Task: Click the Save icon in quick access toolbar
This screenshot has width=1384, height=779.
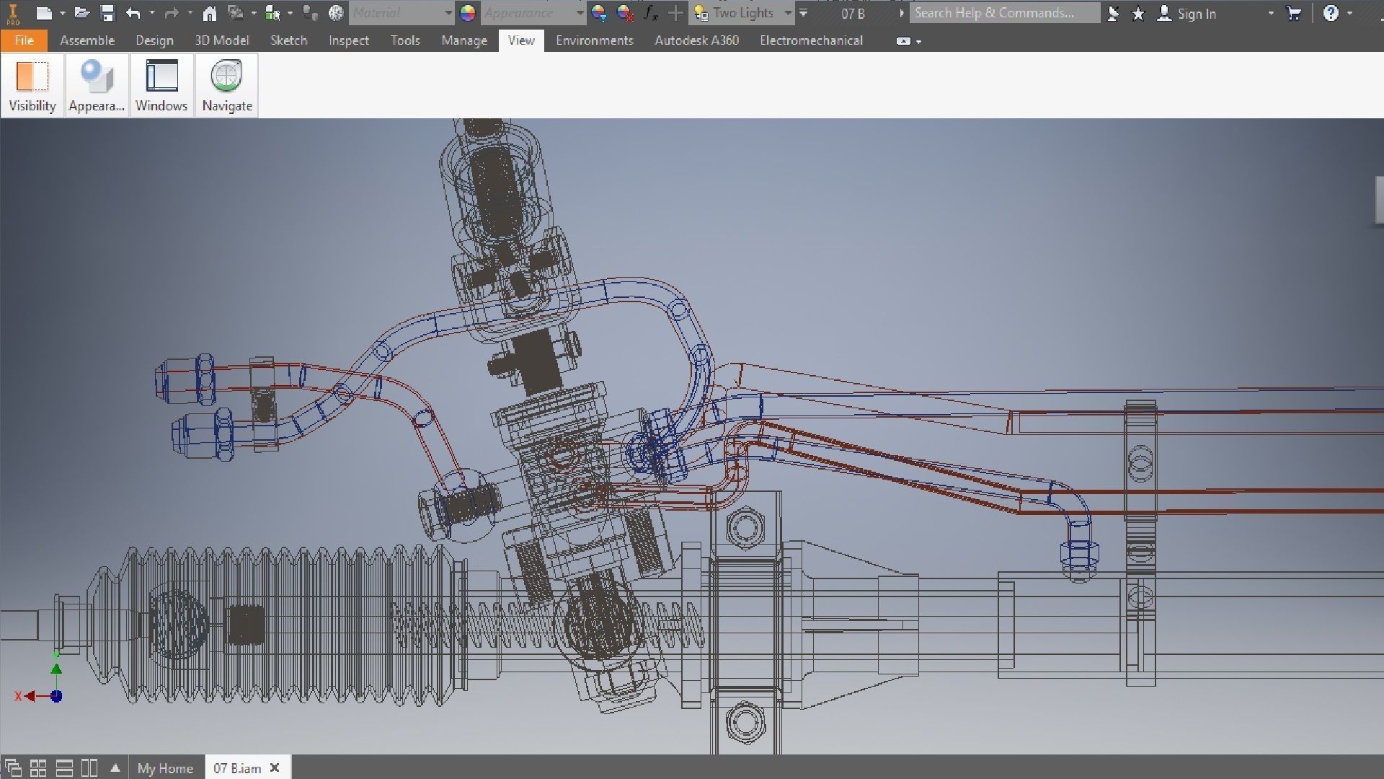Action: 107,13
